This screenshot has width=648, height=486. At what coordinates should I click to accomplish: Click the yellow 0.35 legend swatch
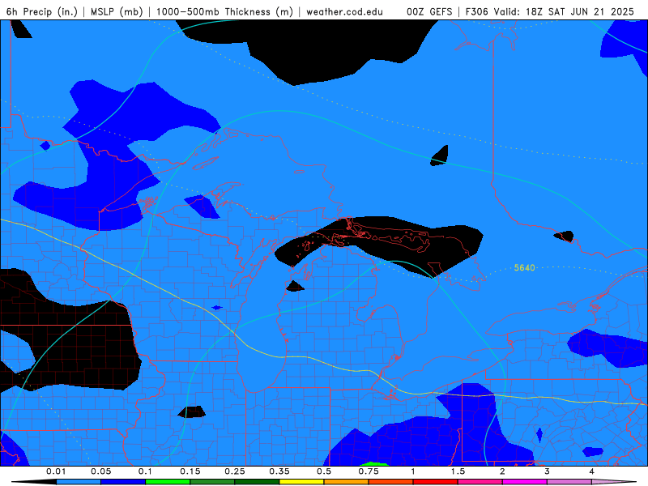pyautogui.click(x=301, y=482)
